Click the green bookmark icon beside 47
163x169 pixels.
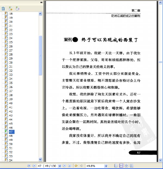(6, 132)
